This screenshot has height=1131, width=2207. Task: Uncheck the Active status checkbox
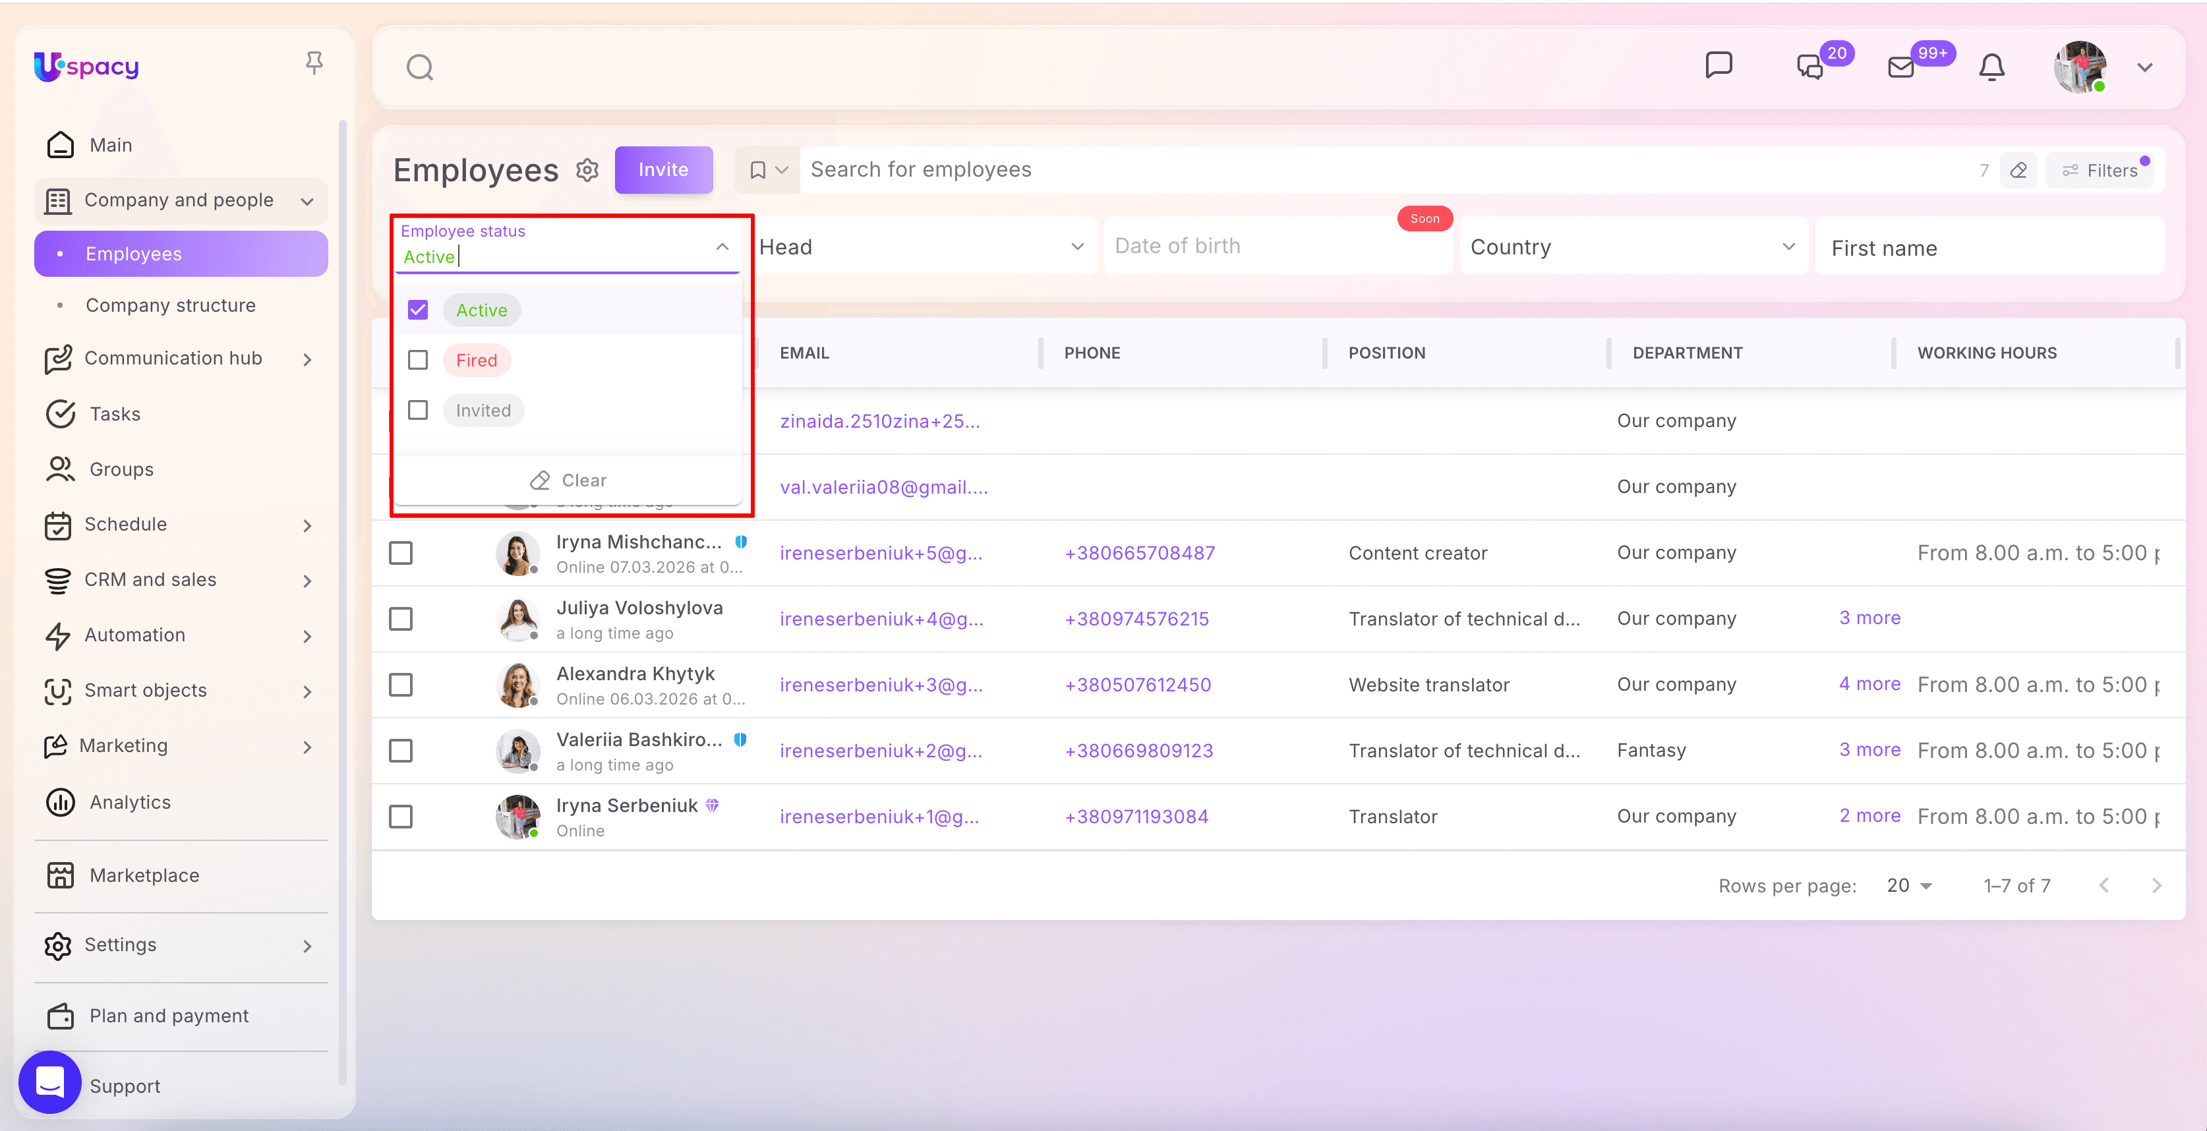point(418,310)
